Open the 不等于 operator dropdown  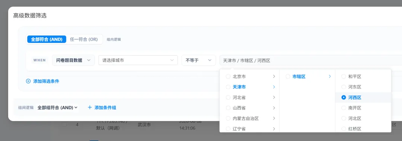point(199,60)
